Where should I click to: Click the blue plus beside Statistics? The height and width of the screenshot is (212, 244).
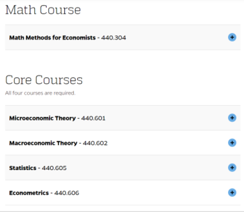tap(232, 168)
